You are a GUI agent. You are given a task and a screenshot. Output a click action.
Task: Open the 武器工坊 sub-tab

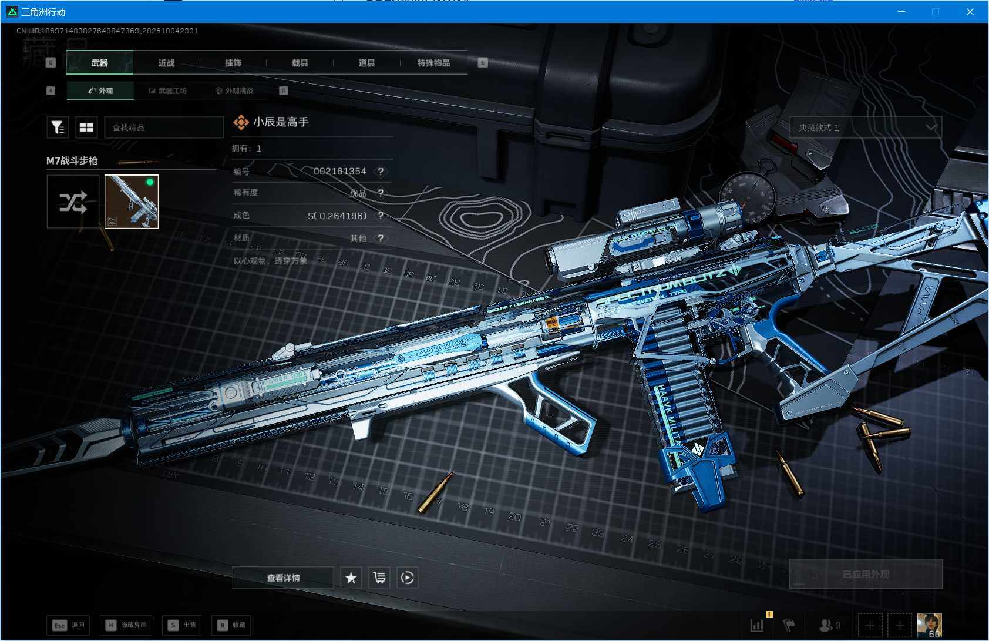click(167, 90)
